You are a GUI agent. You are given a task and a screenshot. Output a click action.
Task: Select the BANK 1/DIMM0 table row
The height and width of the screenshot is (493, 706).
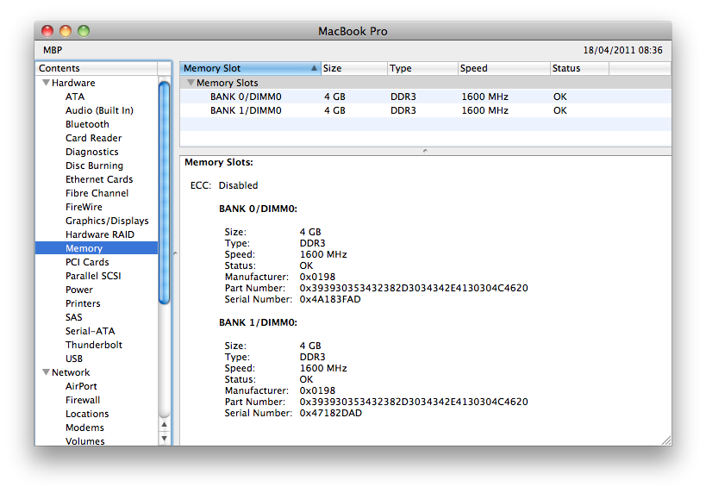pyautogui.click(x=426, y=111)
